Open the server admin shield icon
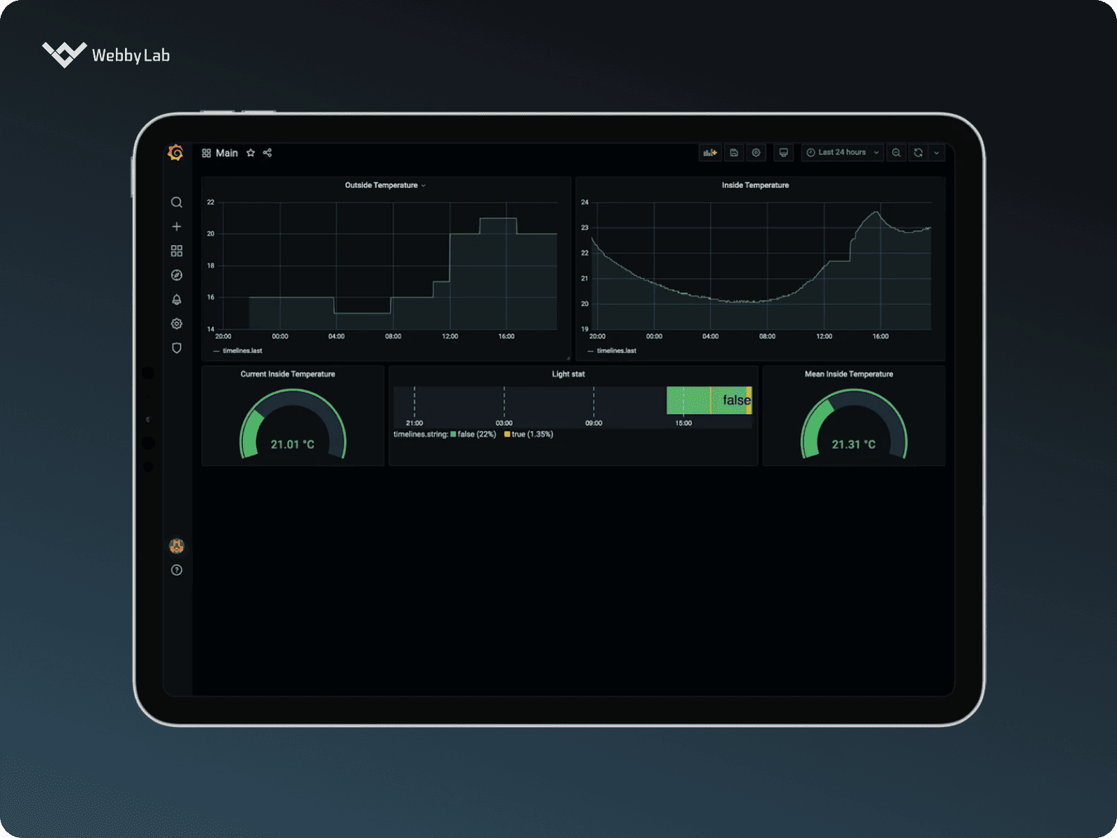The width and height of the screenshot is (1117, 838). (x=177, y=348)
